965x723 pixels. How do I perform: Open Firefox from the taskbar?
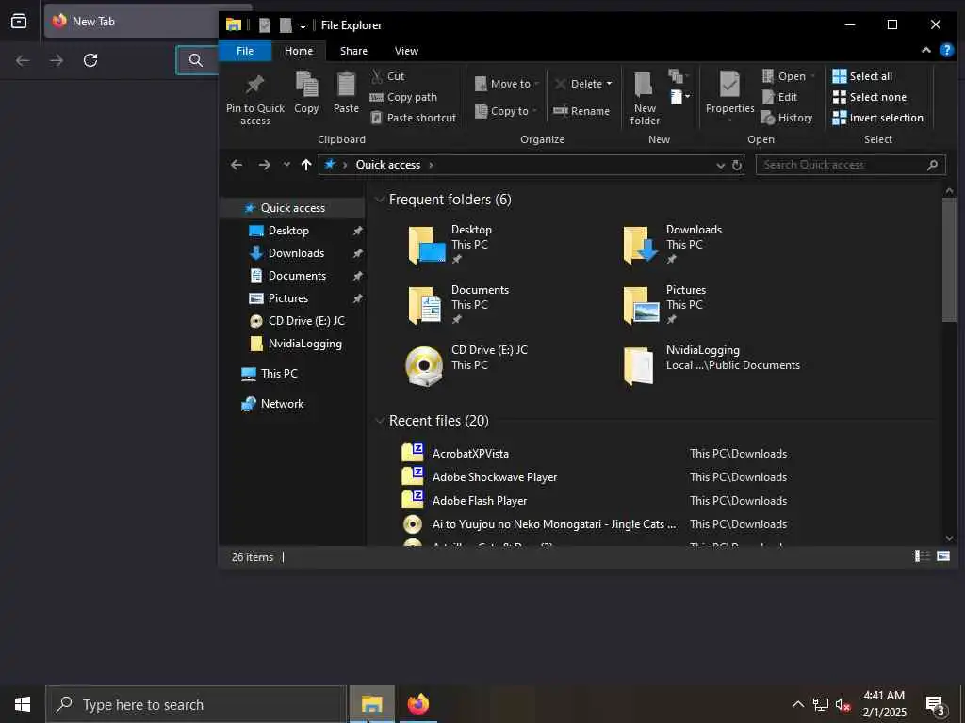click(x=417, y=704)
